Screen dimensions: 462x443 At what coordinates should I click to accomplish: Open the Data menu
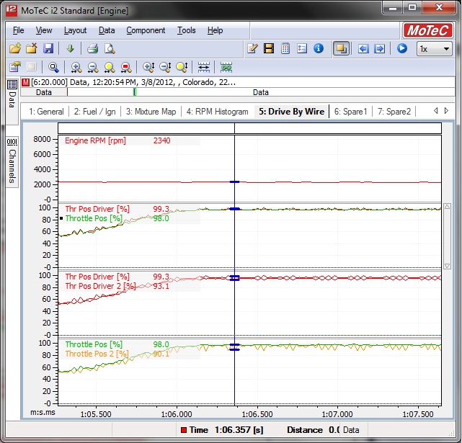coord(107,30)
